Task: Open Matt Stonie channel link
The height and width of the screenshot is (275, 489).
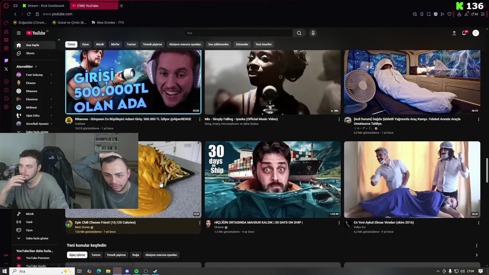Action: tap(82, 227)
